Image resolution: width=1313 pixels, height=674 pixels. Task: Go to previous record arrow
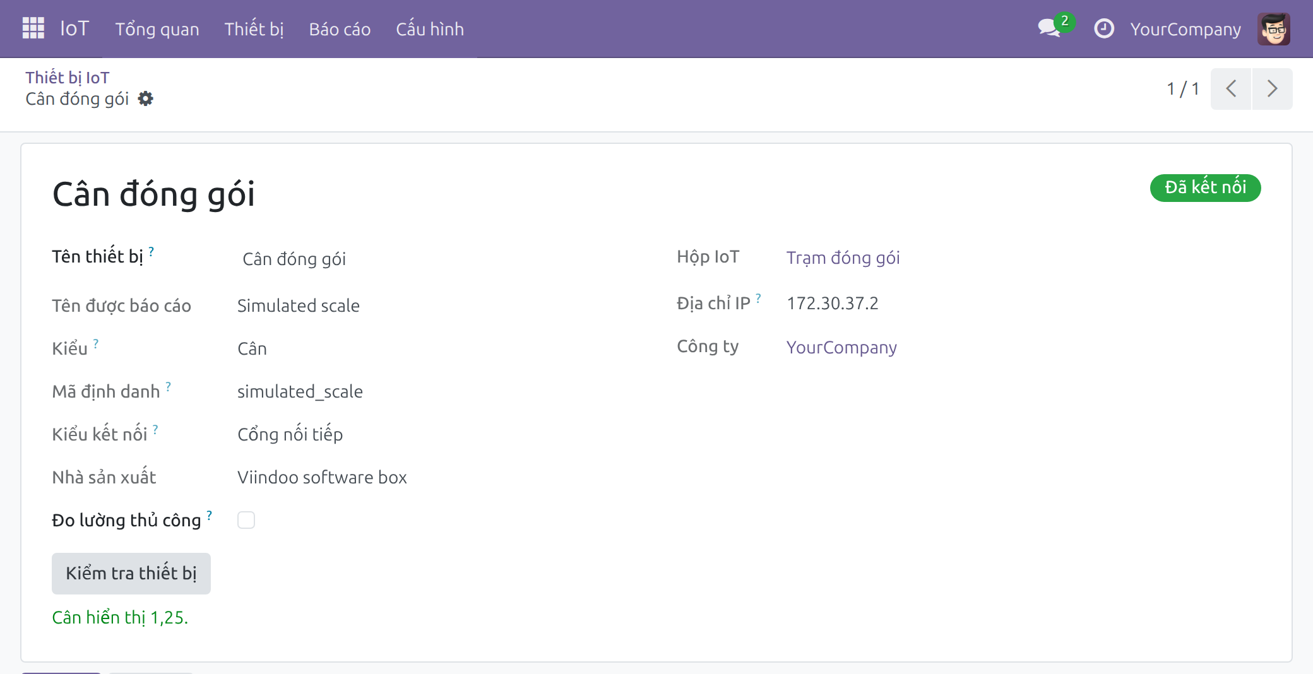1231,89
